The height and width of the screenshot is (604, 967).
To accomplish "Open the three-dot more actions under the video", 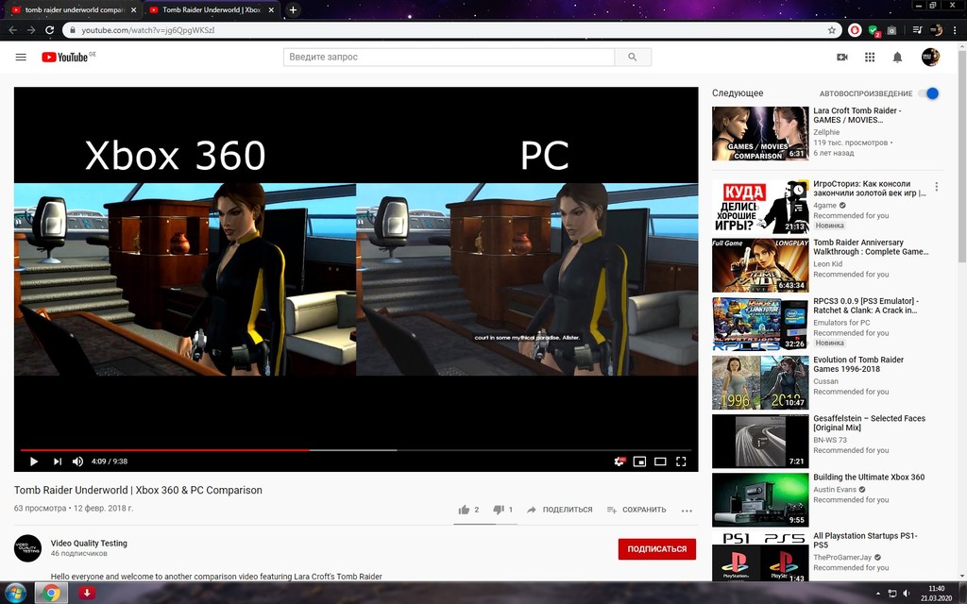I will point(687,511).
